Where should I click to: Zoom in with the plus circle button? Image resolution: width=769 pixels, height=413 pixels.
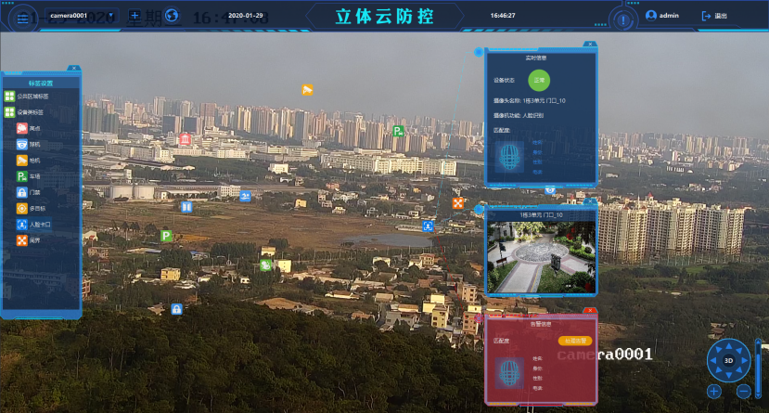pos(714,392)
